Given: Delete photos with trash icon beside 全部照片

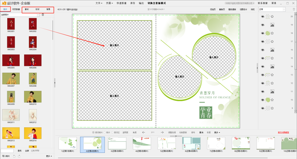Looking at the screenshot, I should (x=43, y=15).
